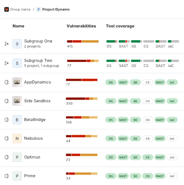Open the Sids Sandbox project

pos(37,101)
